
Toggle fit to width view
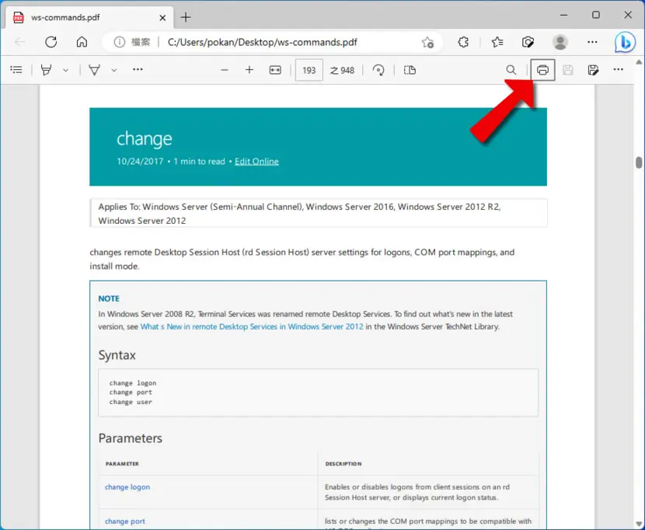pyautogui.click(x=275, y=70)
